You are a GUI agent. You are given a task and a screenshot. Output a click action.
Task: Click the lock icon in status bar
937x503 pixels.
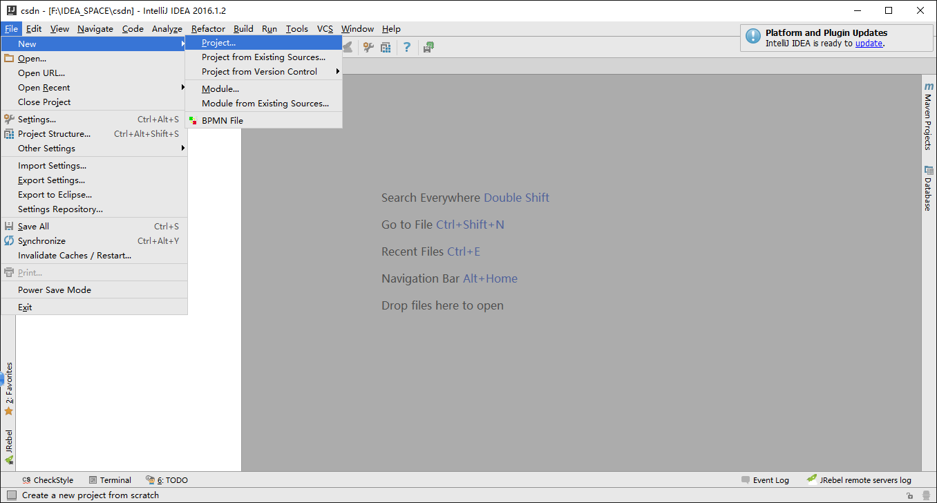910,495
